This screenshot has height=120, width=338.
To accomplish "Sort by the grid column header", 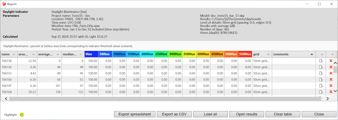I will click(262, 54).
